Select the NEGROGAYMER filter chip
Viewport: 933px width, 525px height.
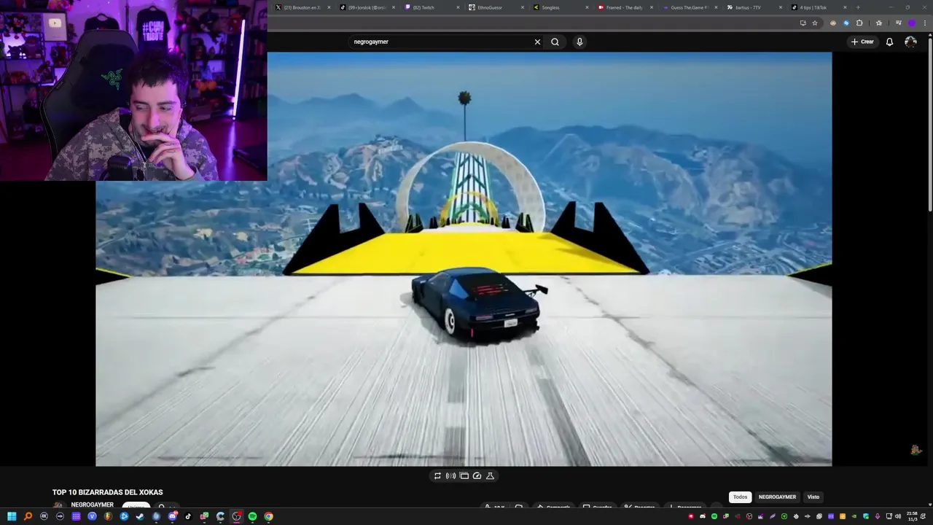point(777,497)
